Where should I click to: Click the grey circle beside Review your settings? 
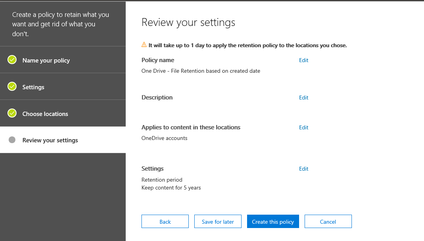(12, 140)
